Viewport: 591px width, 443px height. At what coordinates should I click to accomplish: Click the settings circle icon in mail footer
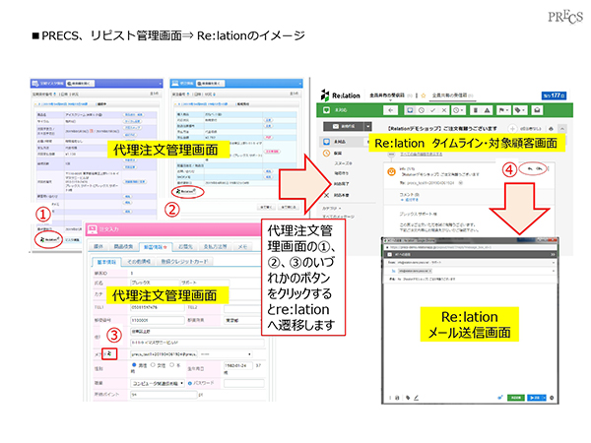click(552, 398)
